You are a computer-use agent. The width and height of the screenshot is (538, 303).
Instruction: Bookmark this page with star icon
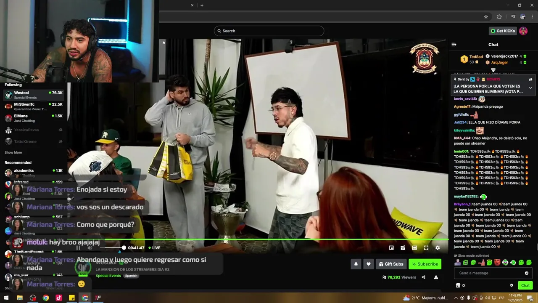click(486, 17)
